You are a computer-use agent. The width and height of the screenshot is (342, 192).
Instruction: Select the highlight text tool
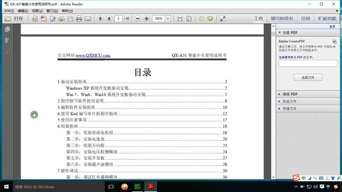click(210, 19)
